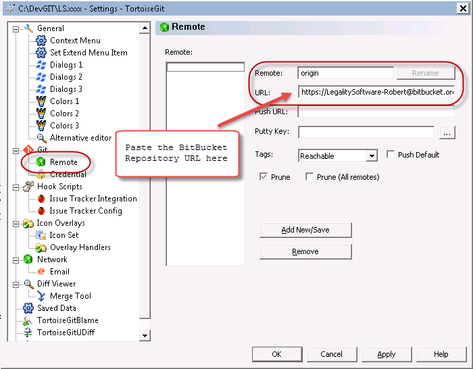This screenshot has width=473, height=369.
Task: Click the Colors 2 palette icon
Action: [x=41, y=113]
